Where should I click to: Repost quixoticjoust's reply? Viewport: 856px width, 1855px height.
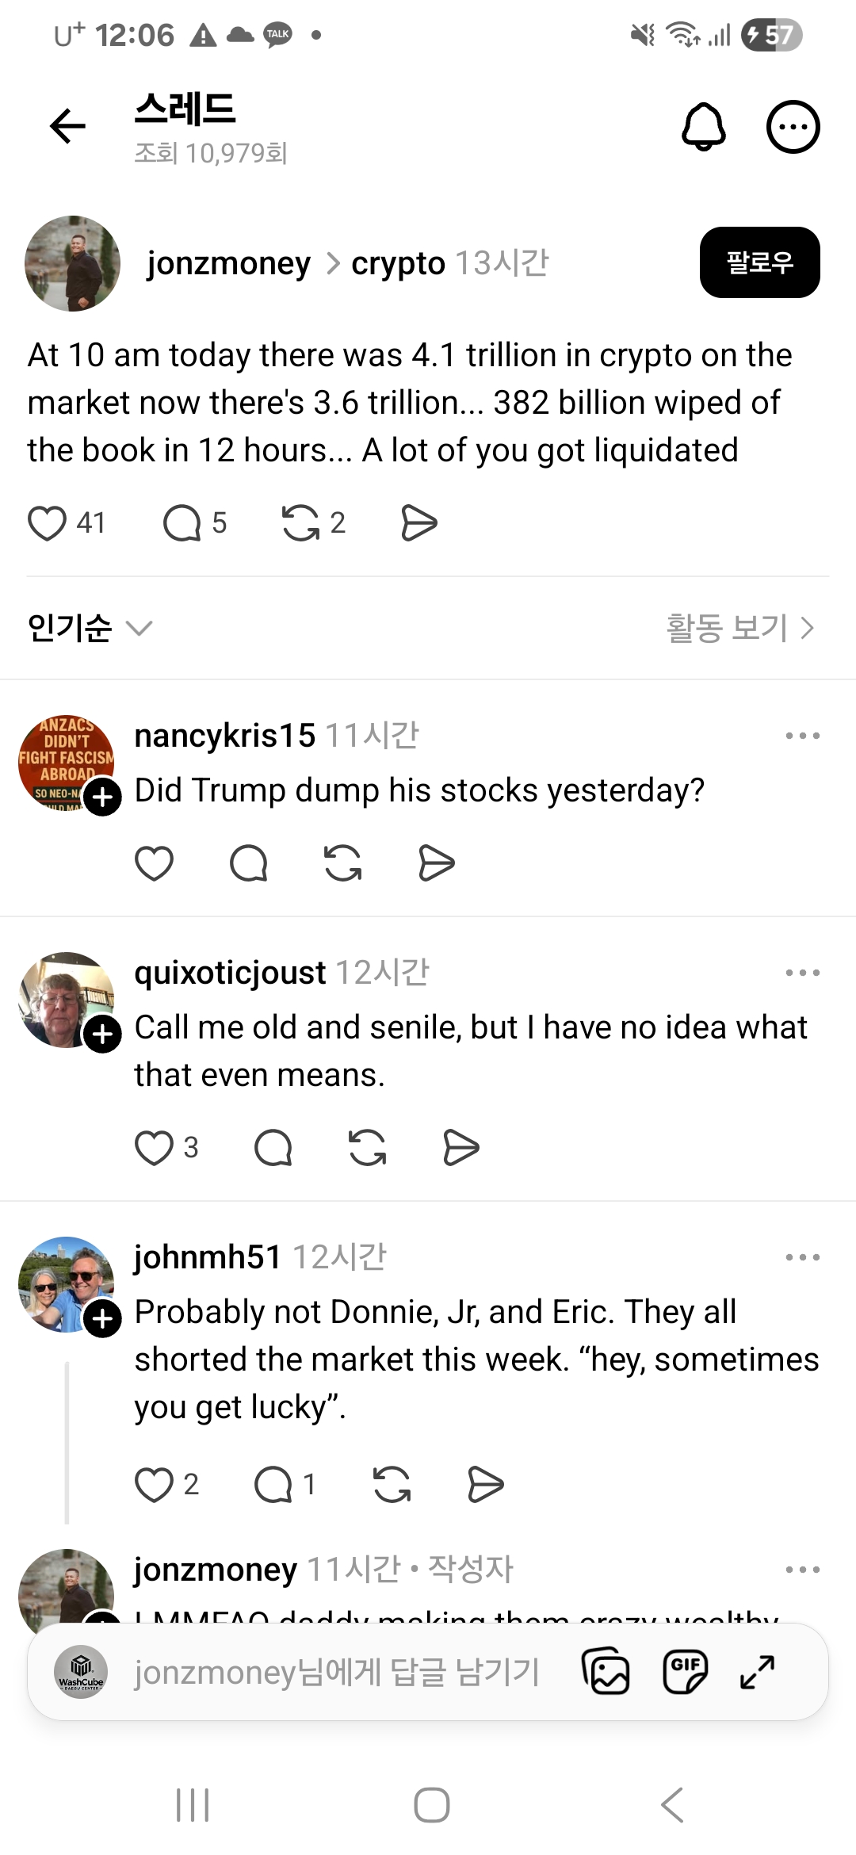[368, 1148]
